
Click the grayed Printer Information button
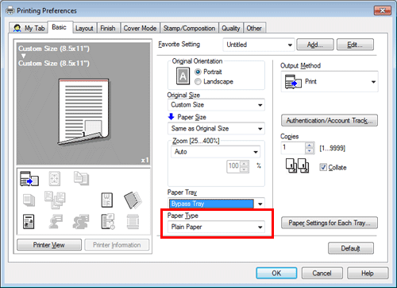pos(117,245)
